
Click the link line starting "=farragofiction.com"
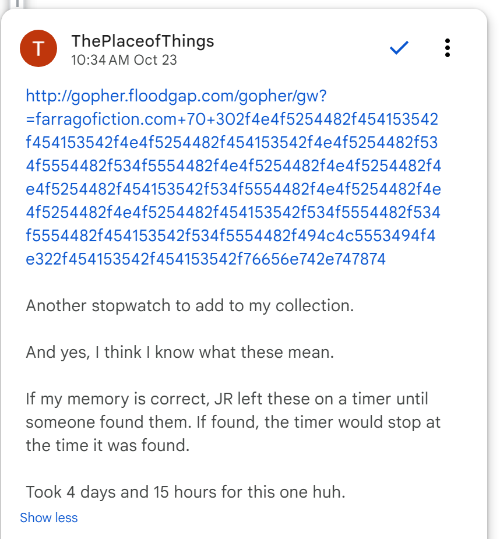[232, 119]
